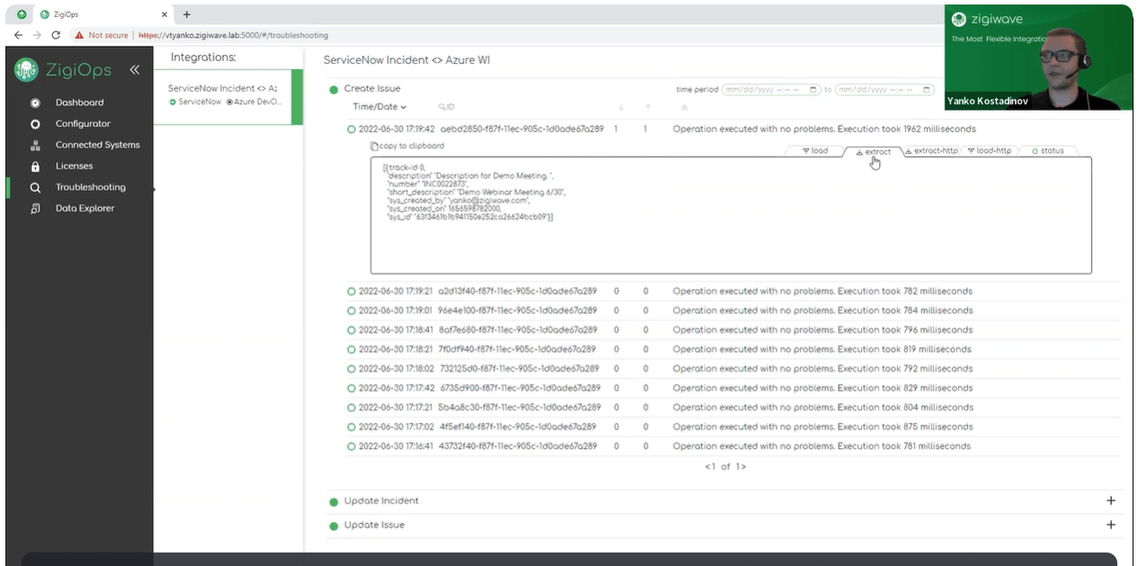Image resolution: width=1138 pixels, height=566 pixels.
Task: Click the time period end date field
Action: coord(885,90)
